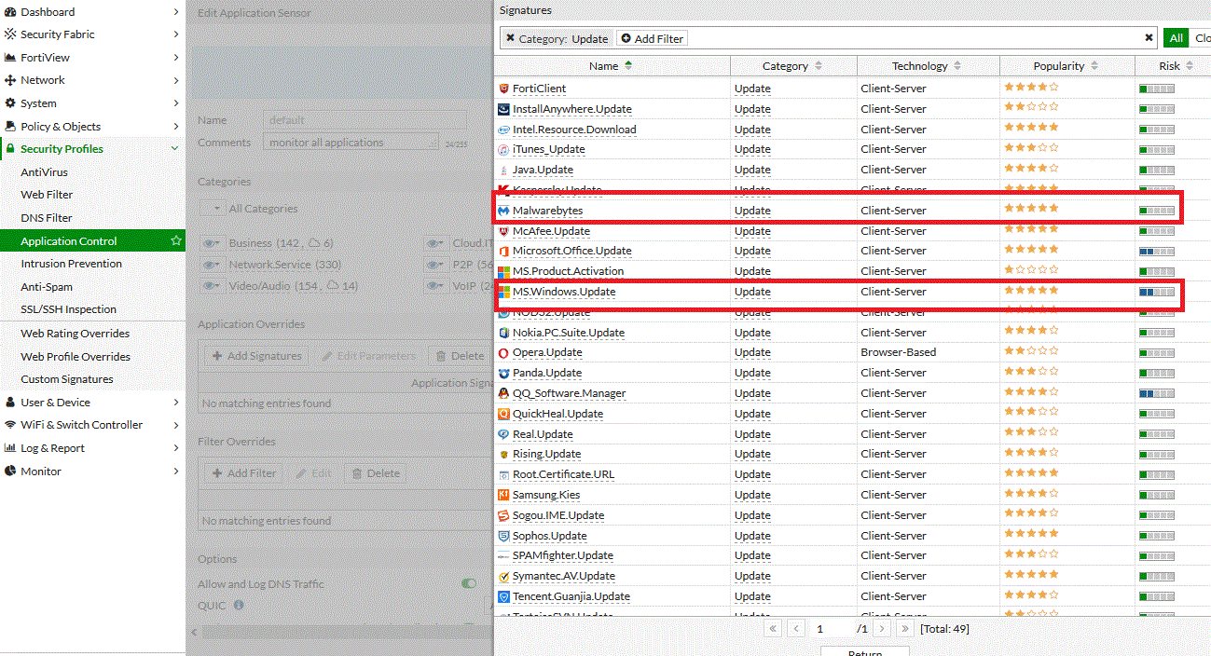Viewport: 1211px width, 656px height.
Task: Toggle the Video/Audio category eye icon
Action: pos(211,286)
